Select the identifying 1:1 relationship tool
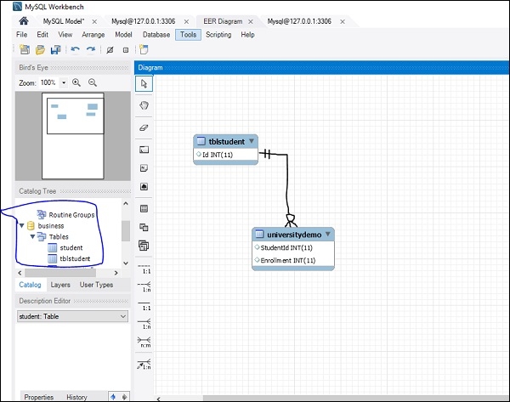Viewport: 510px width, 402px height. [x=144, y=306]
